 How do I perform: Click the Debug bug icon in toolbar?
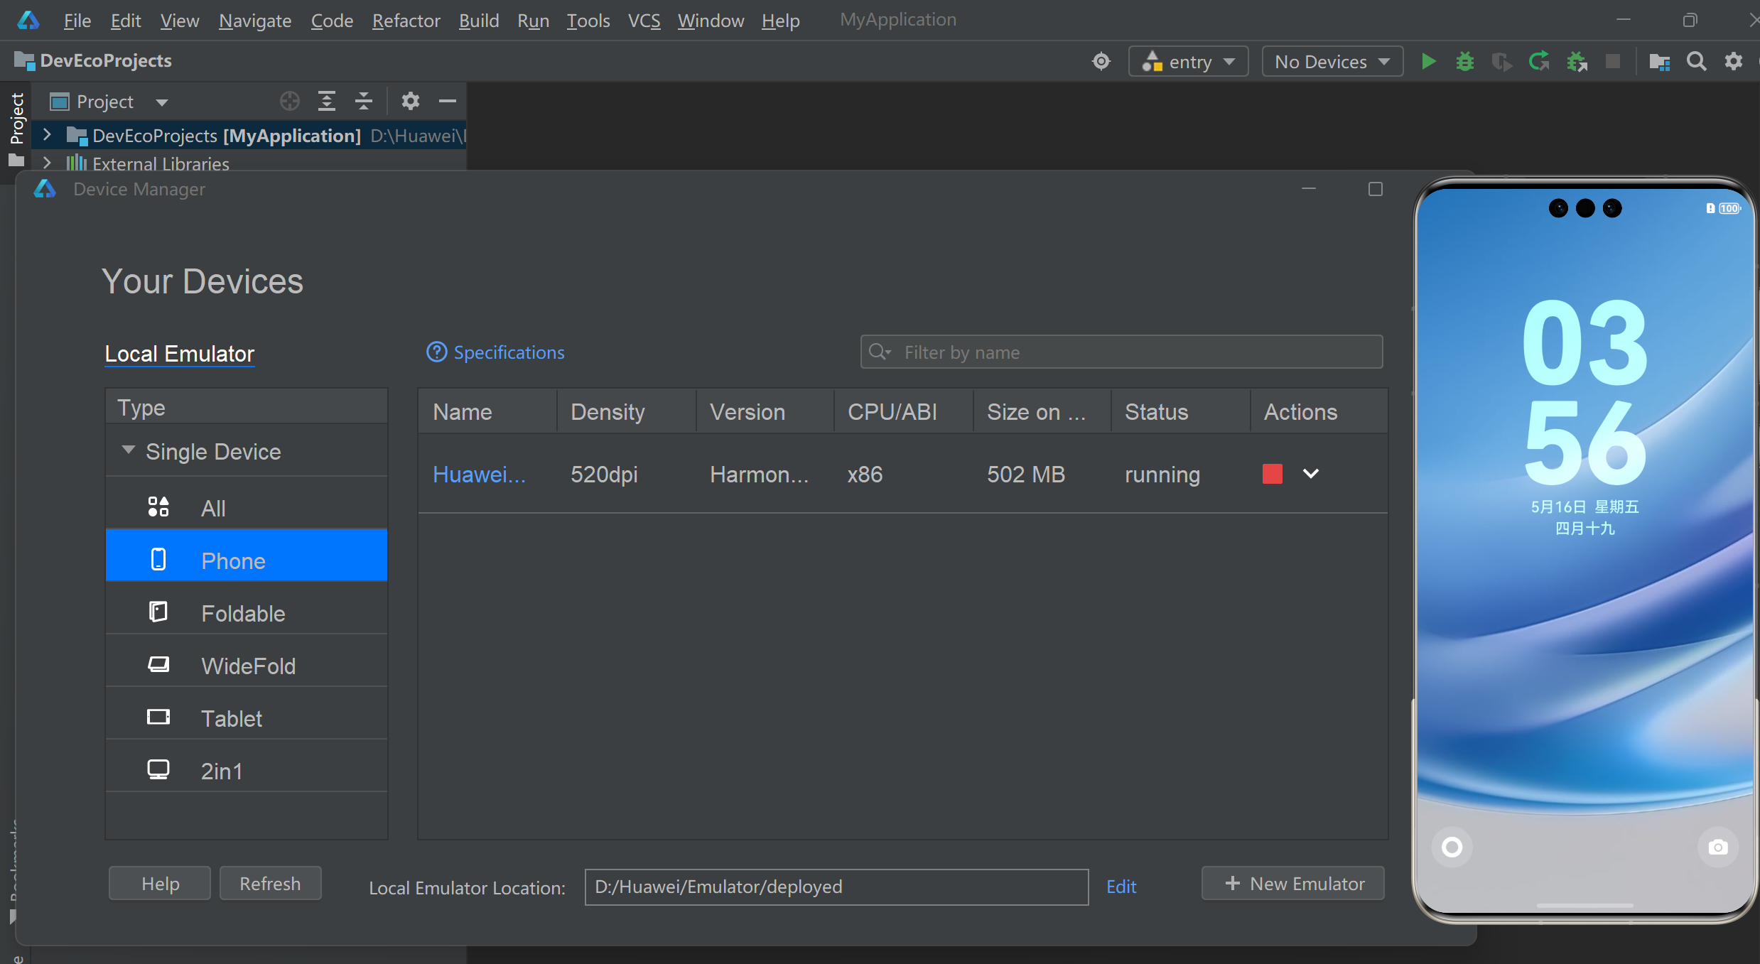tap(1465, 62)
